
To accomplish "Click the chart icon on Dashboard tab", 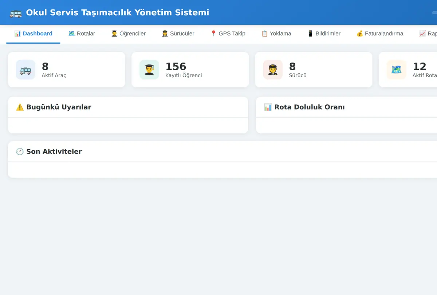I will (17, 33).
